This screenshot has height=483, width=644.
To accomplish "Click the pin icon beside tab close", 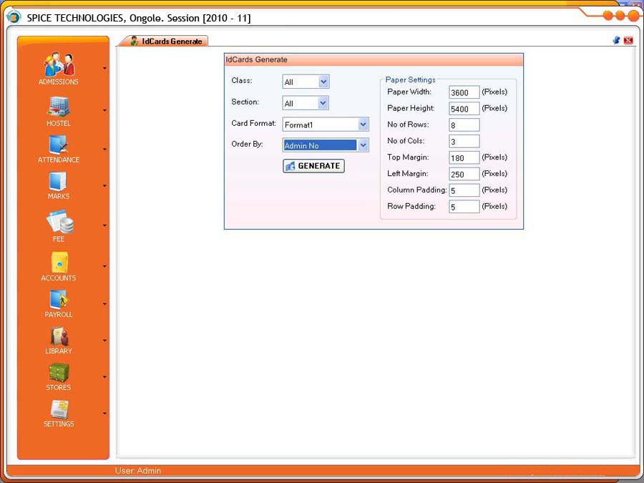I will click(616, 41).
